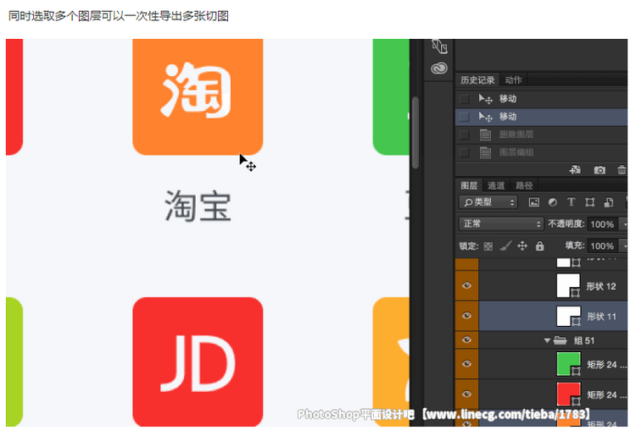Viewport: 636px width, 430px height.
Task: Click the 形状 12 layer thumbnail
Action: [569, 285]
